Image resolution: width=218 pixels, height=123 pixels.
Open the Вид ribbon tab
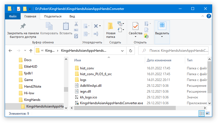[x=72, y=16]
